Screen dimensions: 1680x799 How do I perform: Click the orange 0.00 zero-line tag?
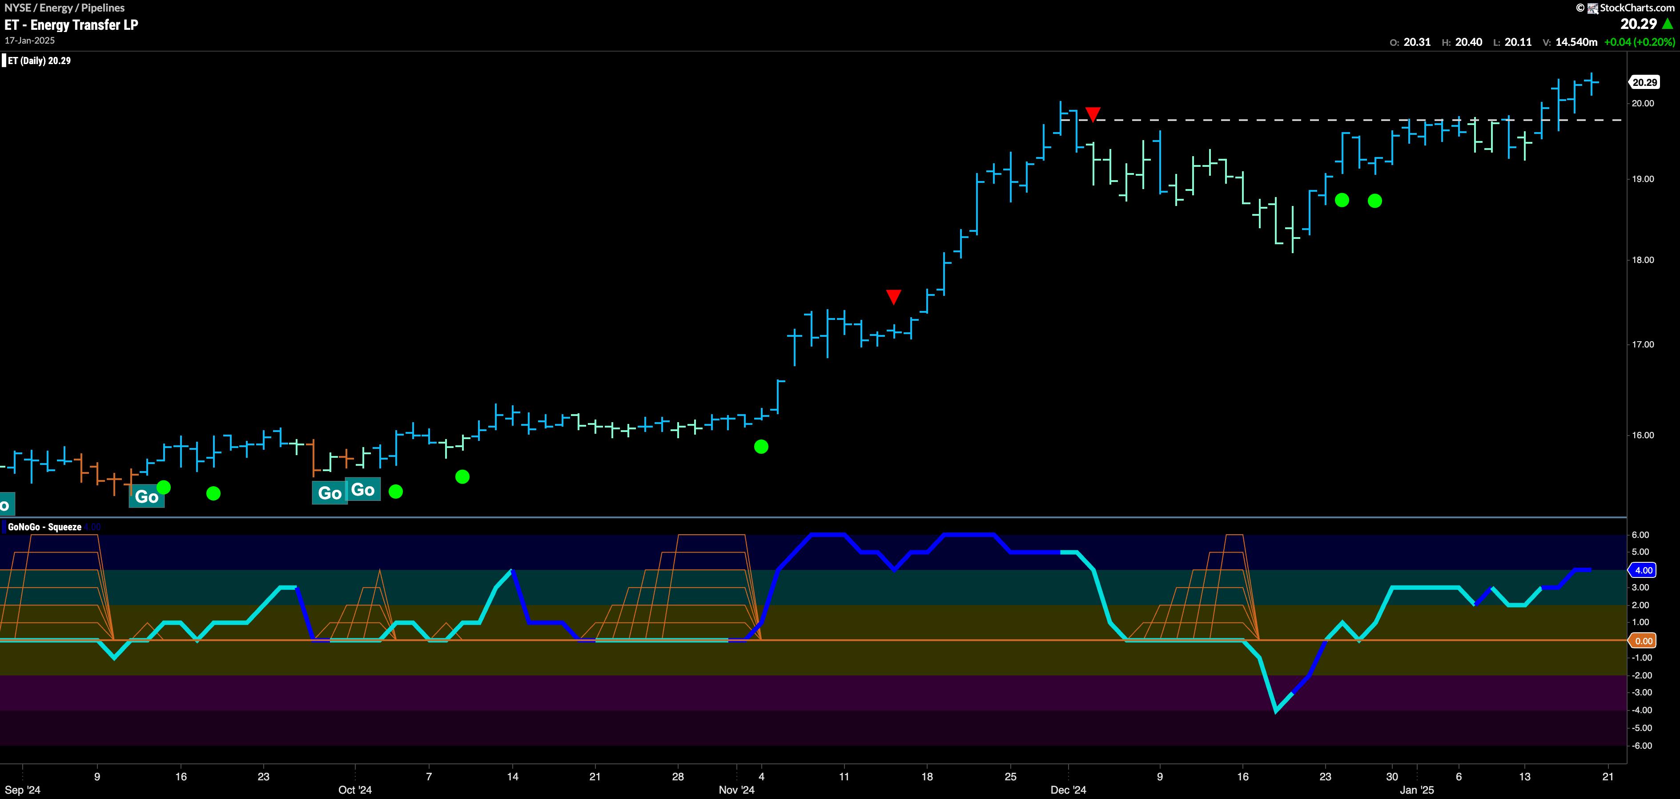(x=1643, y=641)
